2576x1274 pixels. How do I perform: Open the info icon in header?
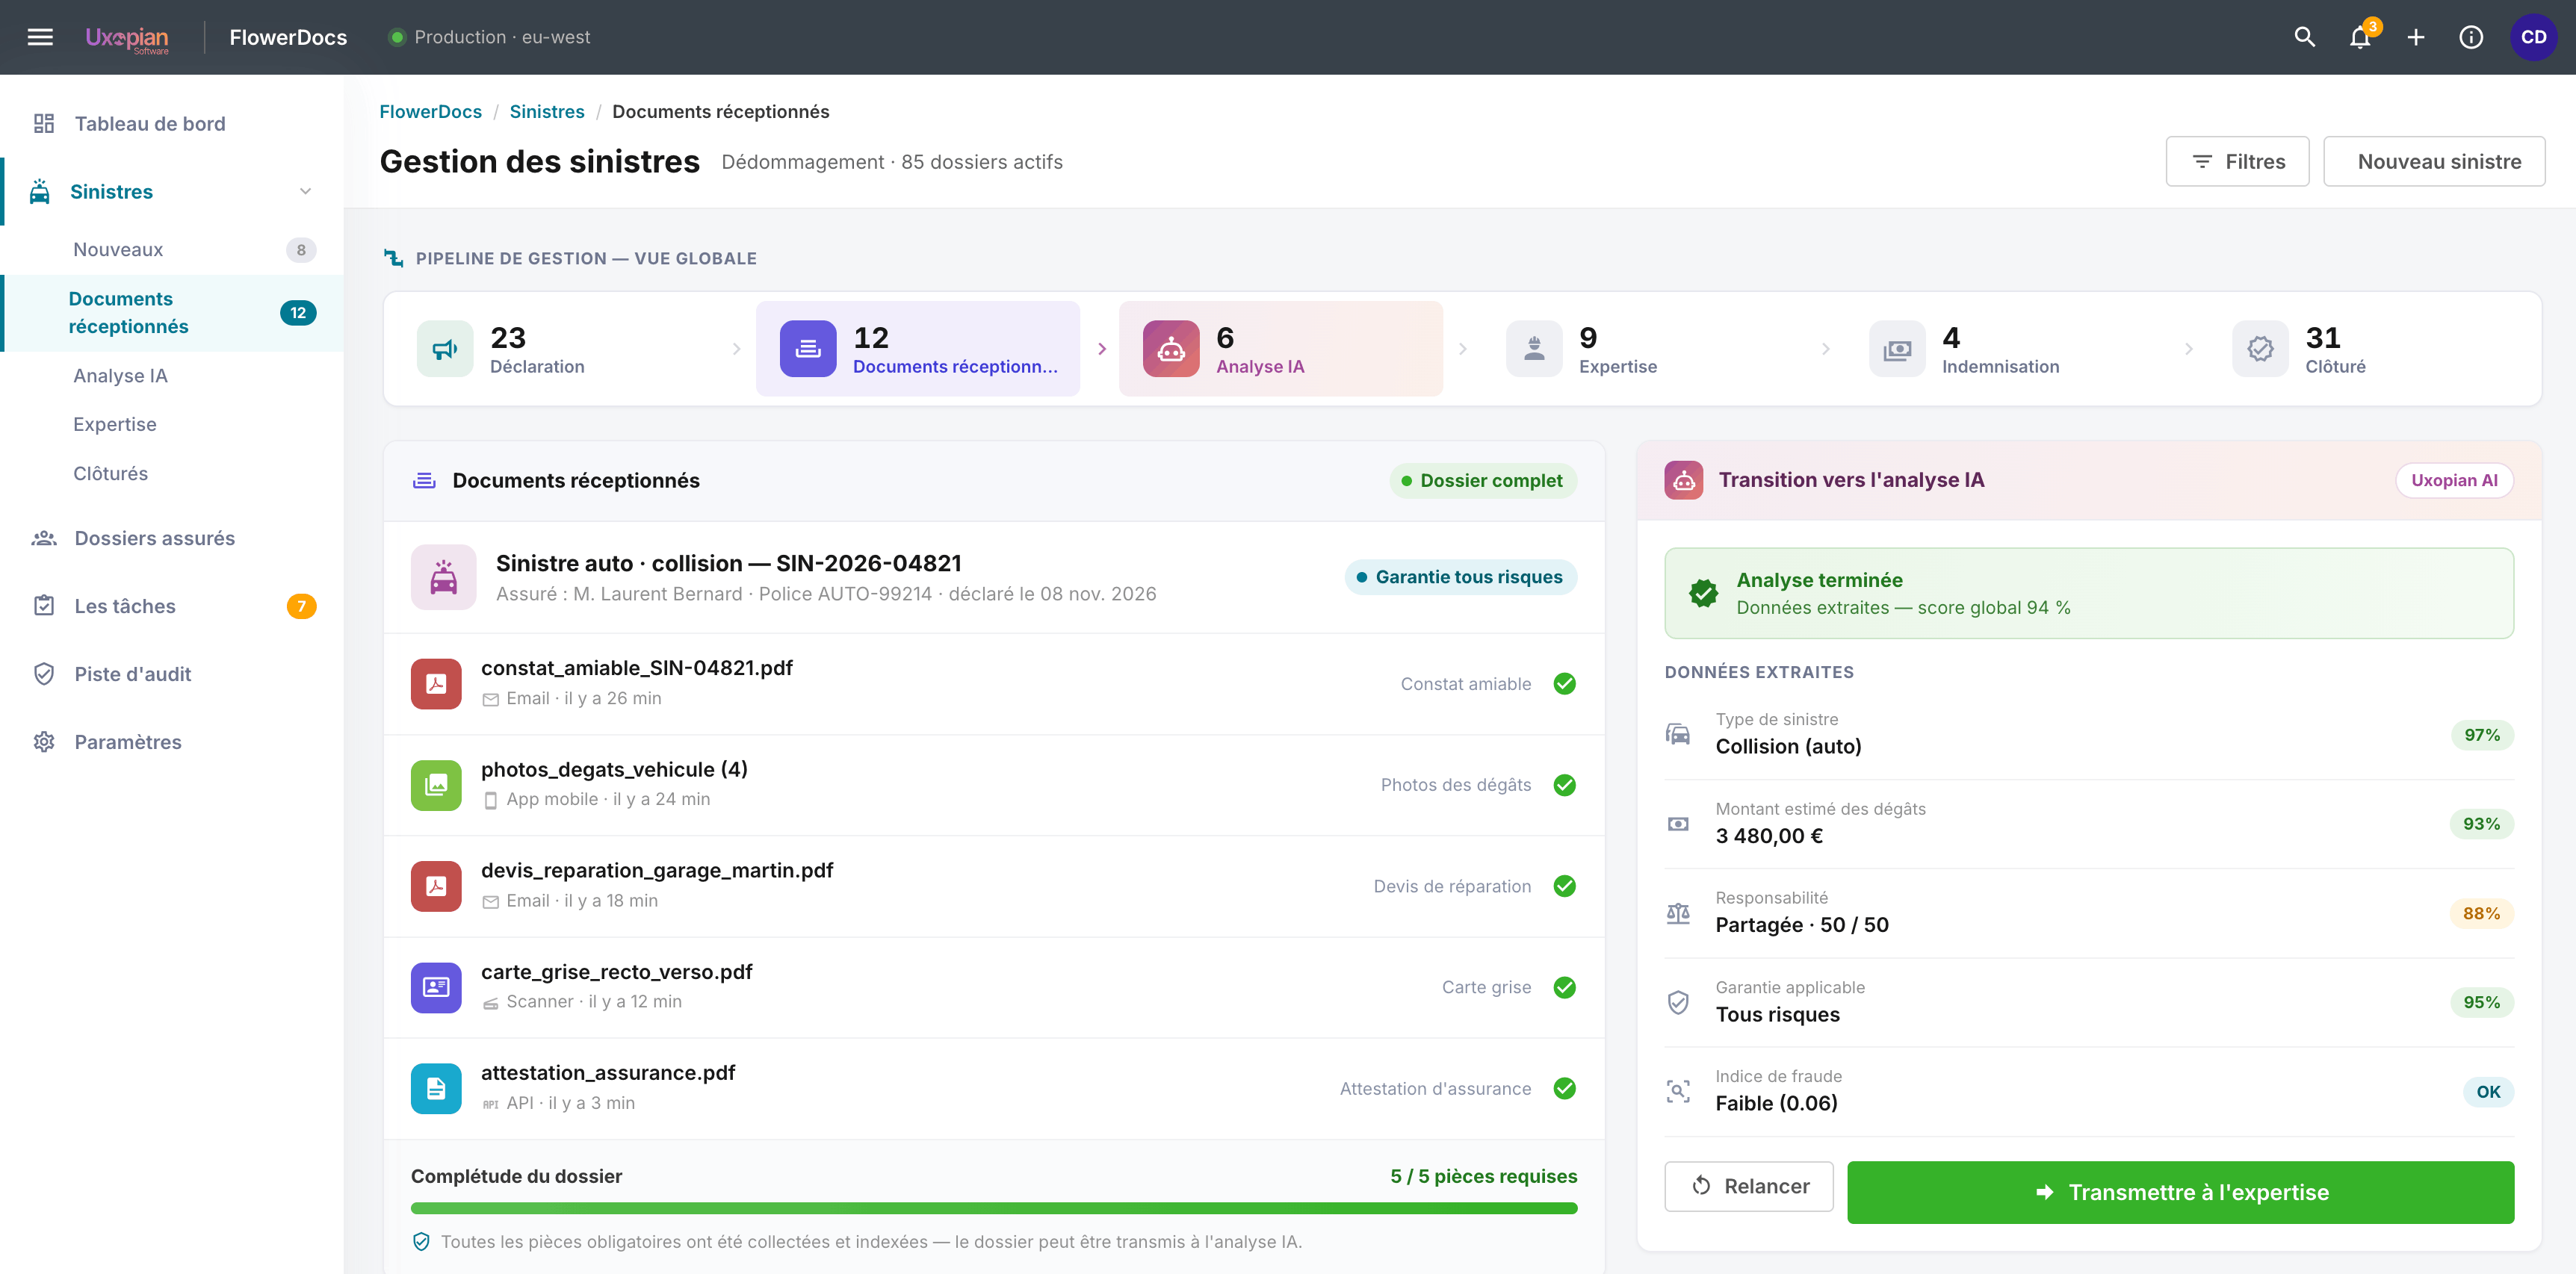[2470, 37]
